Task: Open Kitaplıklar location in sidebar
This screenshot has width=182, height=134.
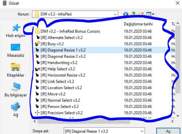Action: 16,70
